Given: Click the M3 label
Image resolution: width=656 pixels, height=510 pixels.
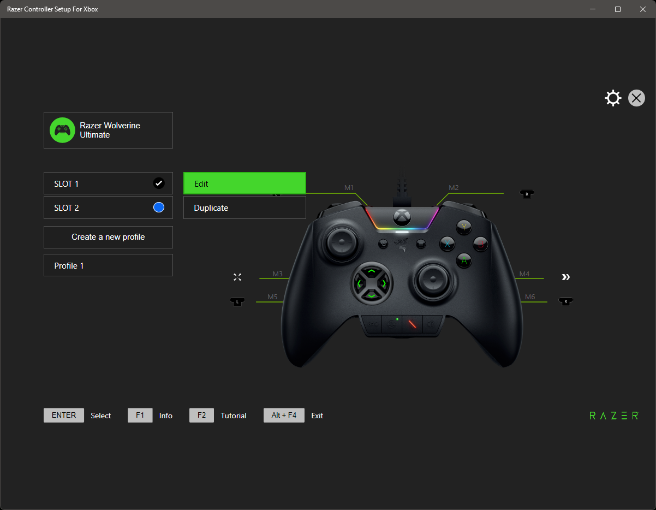Looking at the screenshot, I should 278,274.
